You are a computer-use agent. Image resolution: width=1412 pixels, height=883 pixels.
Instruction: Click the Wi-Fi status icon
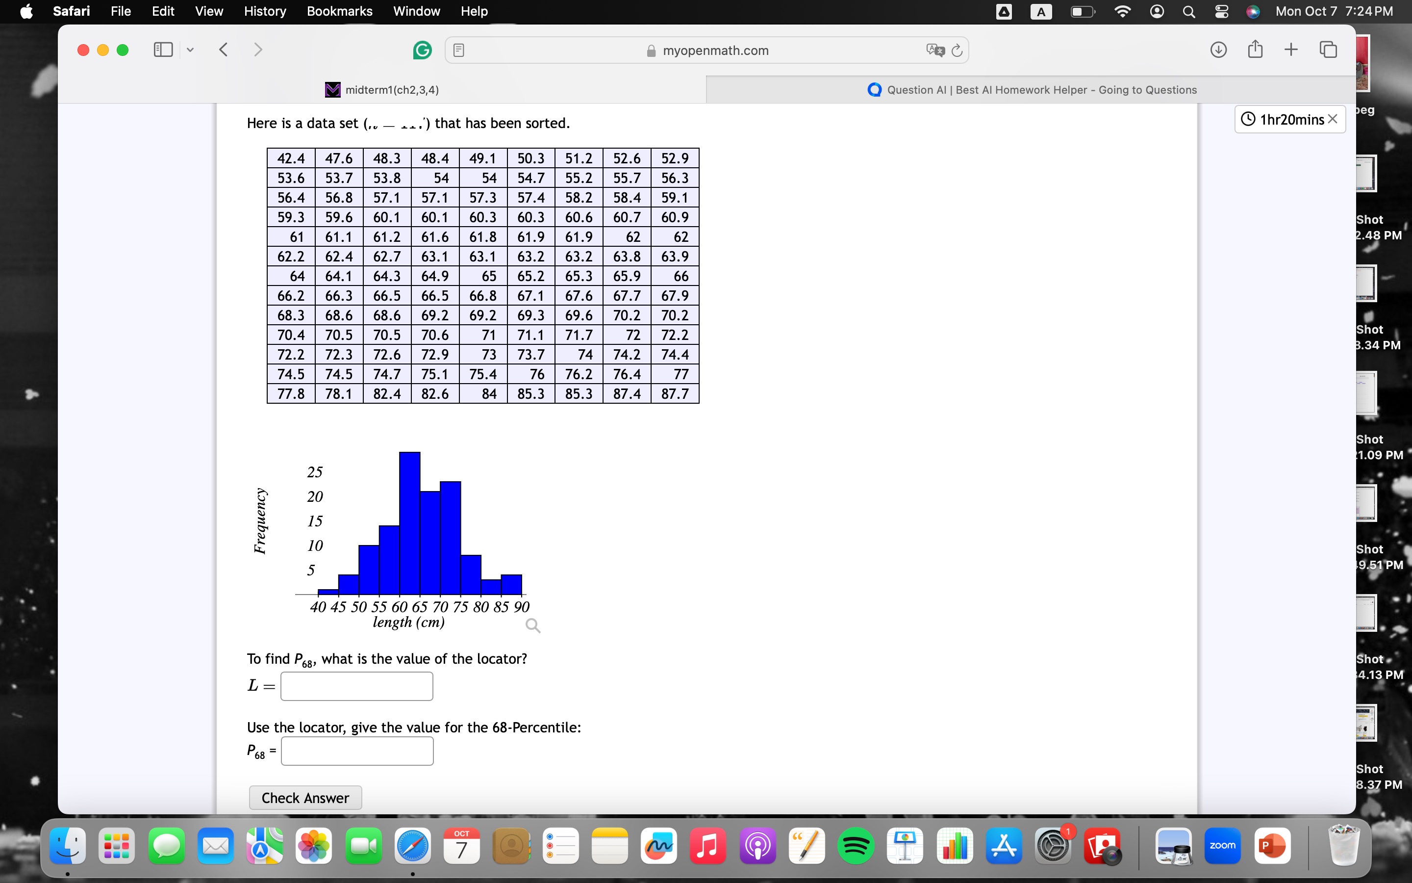[x=1122, y=12]
